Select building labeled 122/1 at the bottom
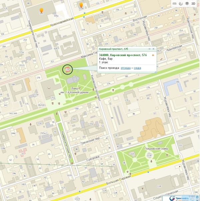The height and width of the screenshot is (201, 200). click(77, 199)
